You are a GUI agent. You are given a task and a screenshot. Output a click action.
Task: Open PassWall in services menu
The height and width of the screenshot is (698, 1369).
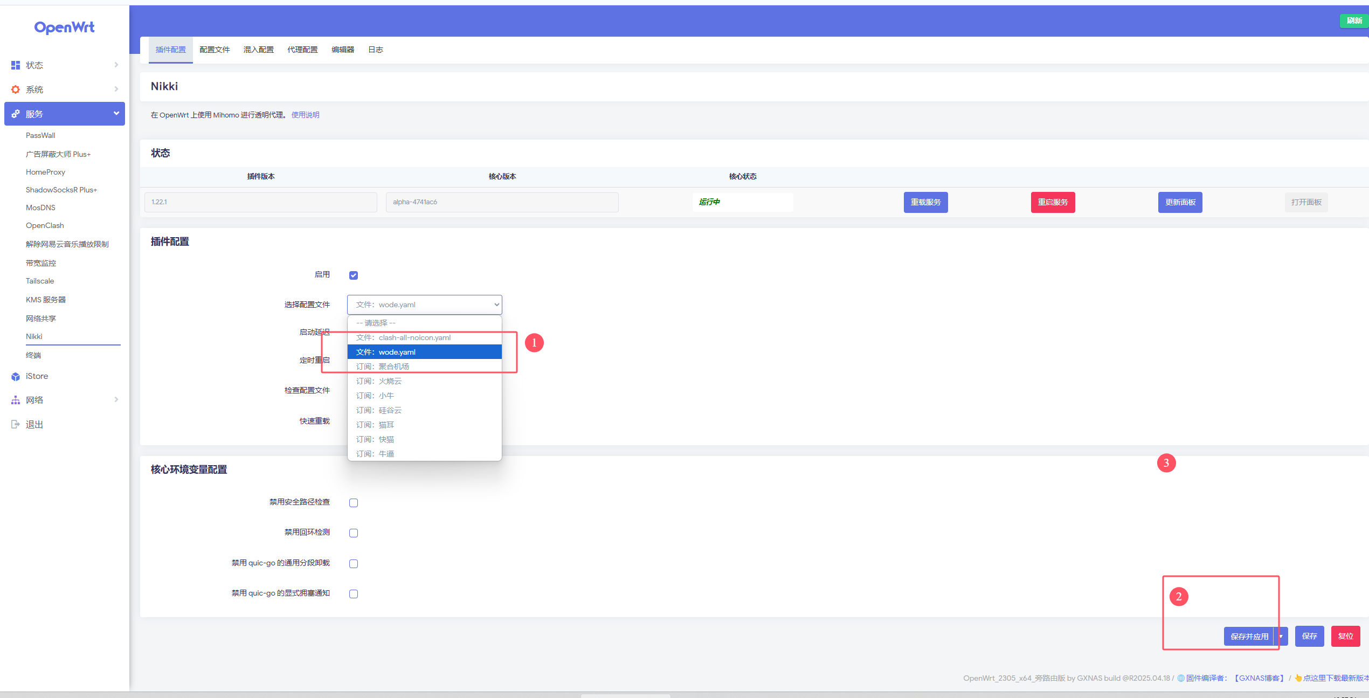(40, 135)
